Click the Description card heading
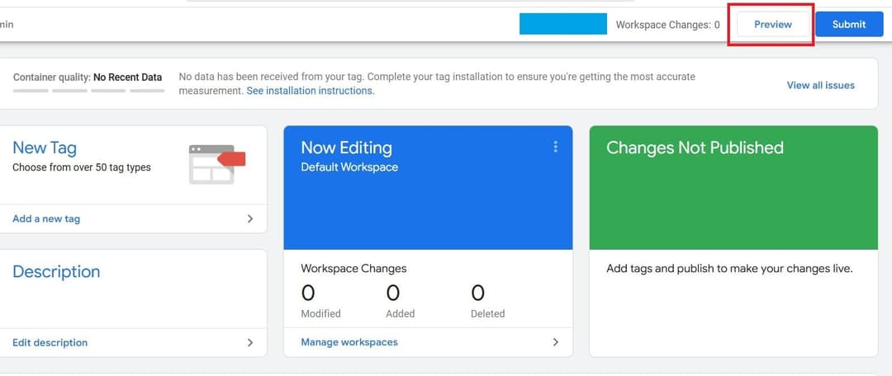The image size is (892, 376). tap(56, 271)
